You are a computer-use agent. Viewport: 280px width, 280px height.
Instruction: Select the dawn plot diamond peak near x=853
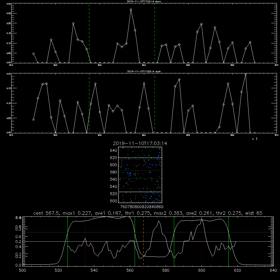pos(201,24)
